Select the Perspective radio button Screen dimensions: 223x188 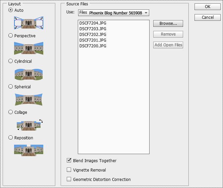coord(11,36)
